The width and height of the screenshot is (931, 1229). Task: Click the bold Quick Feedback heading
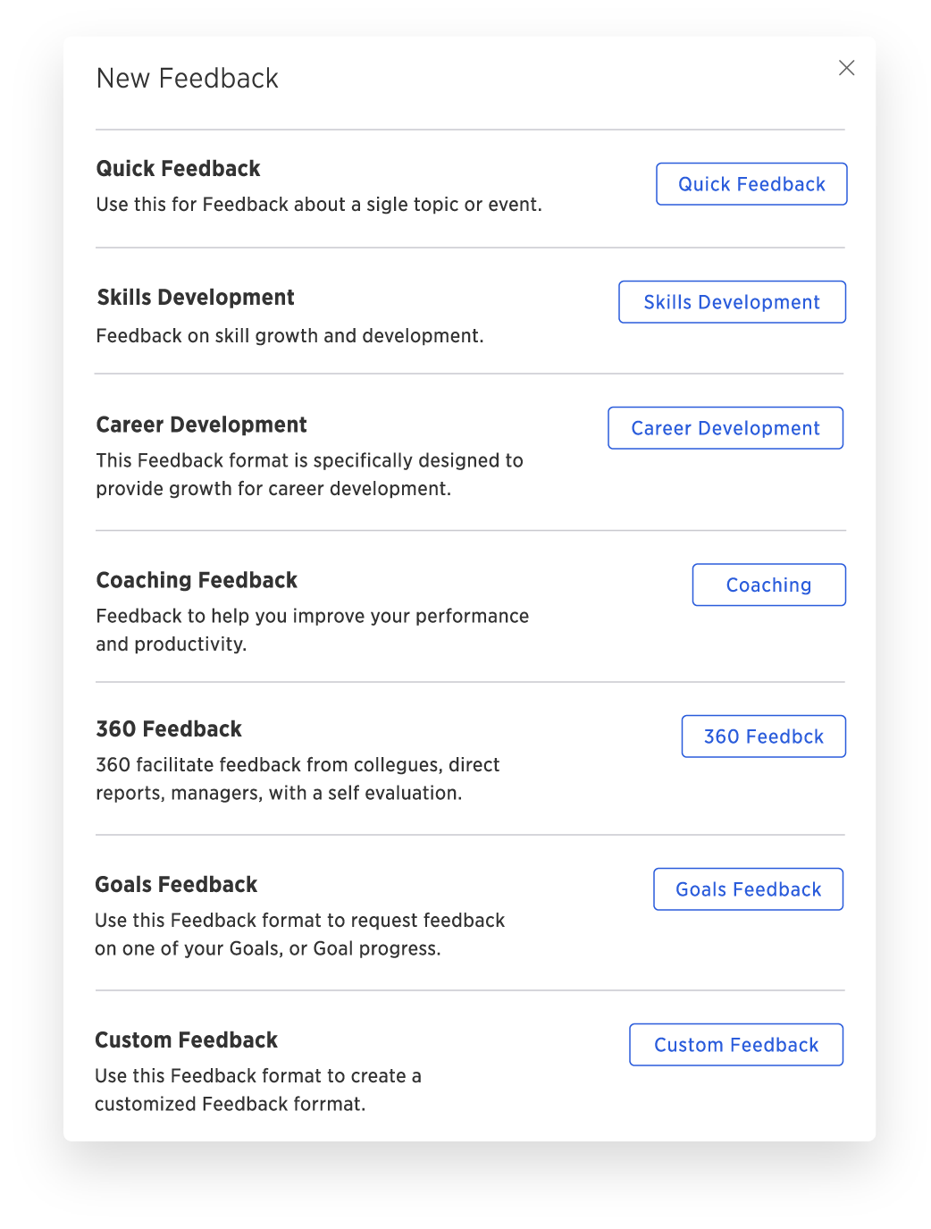pyautogui.click(x=178, y=169)
